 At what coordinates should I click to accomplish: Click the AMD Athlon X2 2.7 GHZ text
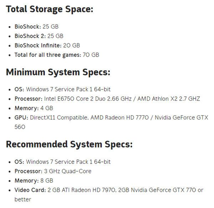(x=169, y=99)
